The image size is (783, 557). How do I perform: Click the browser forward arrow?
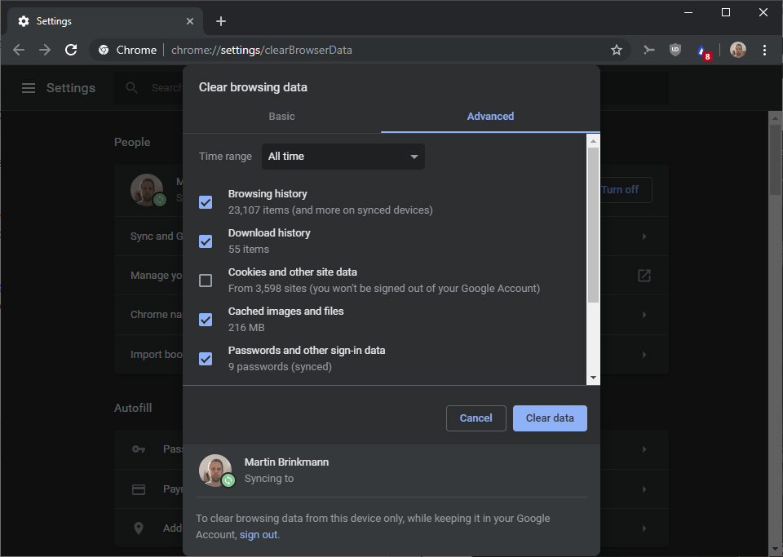tap(45, 50)
